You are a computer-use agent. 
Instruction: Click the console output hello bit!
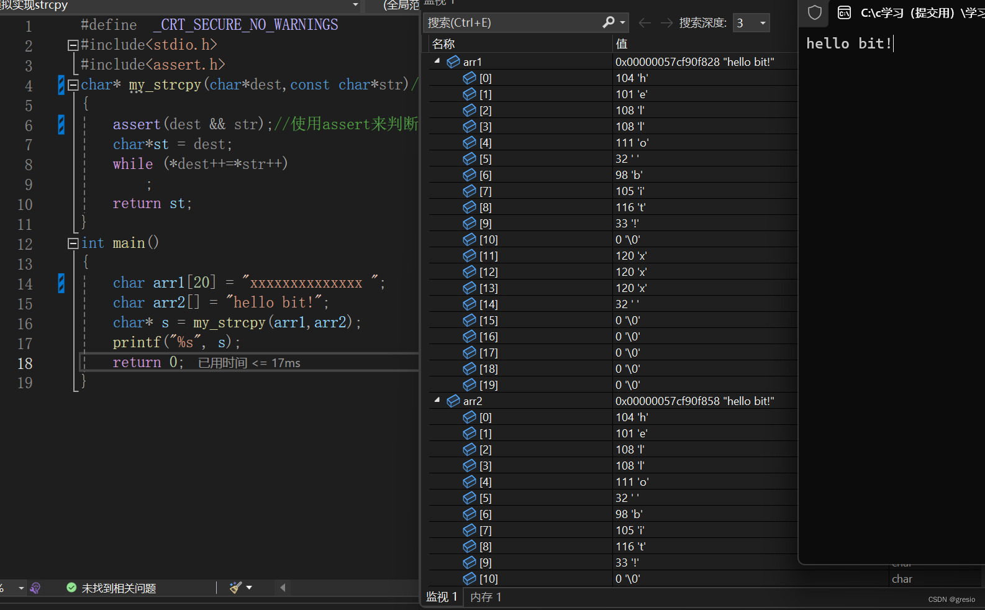(849, 43)
